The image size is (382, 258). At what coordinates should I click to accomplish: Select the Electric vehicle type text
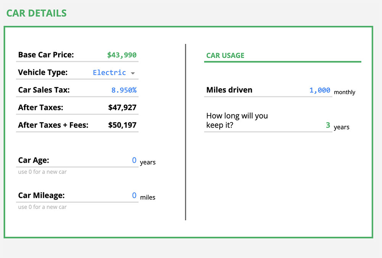point(110,72)
